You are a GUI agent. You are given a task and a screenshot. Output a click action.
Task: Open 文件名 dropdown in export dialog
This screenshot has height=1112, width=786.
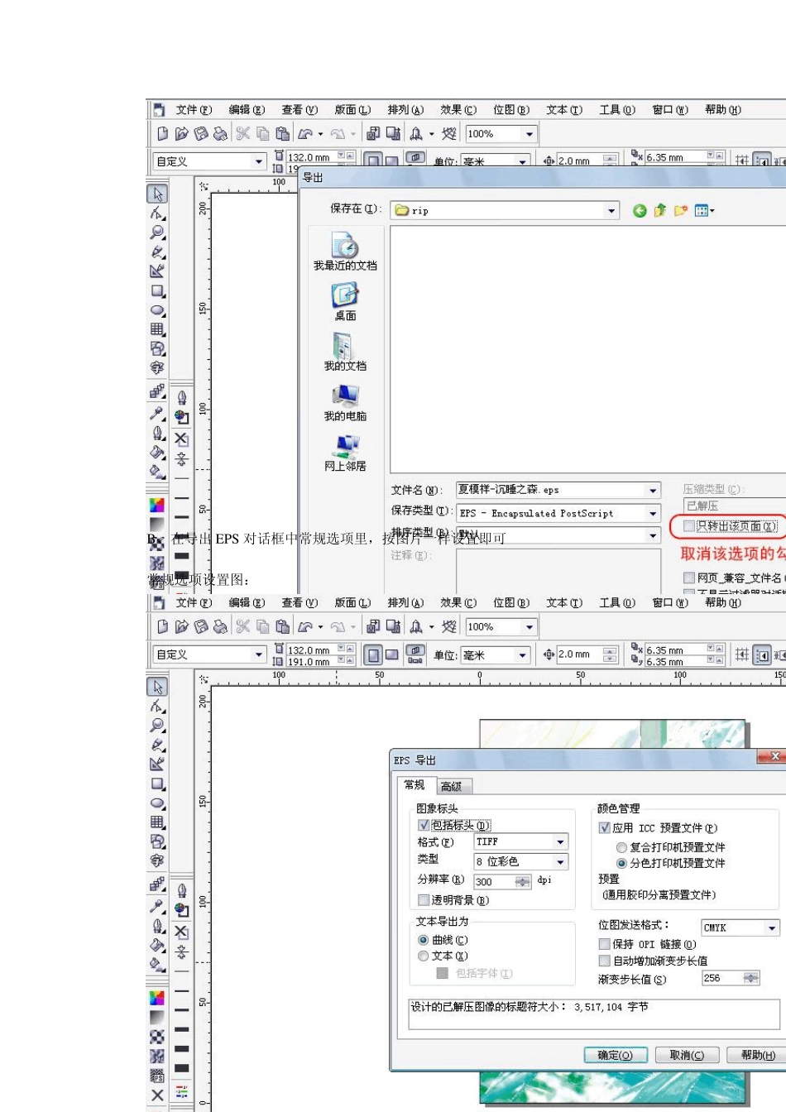[653, 491]
